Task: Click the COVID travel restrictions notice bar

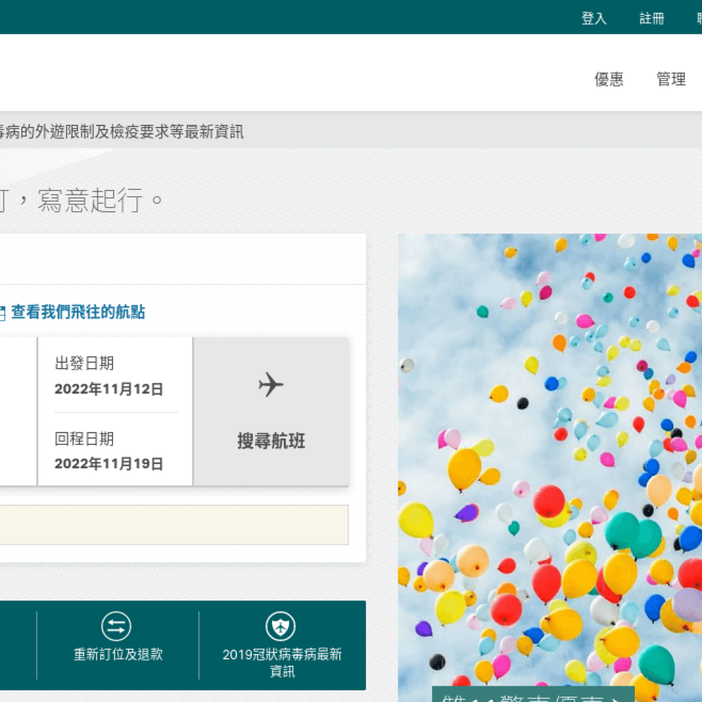Action: point(123,133)
